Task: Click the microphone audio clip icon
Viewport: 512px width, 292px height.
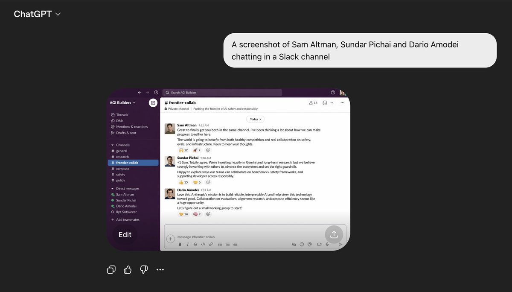Action: coord(327,245)
